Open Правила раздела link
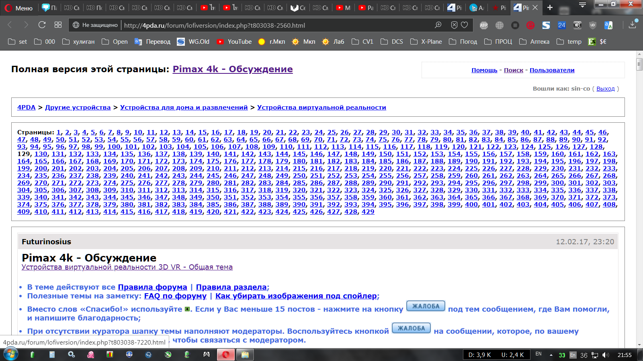Viewport: 643px width, 361px height. click(x=231, y=287)
